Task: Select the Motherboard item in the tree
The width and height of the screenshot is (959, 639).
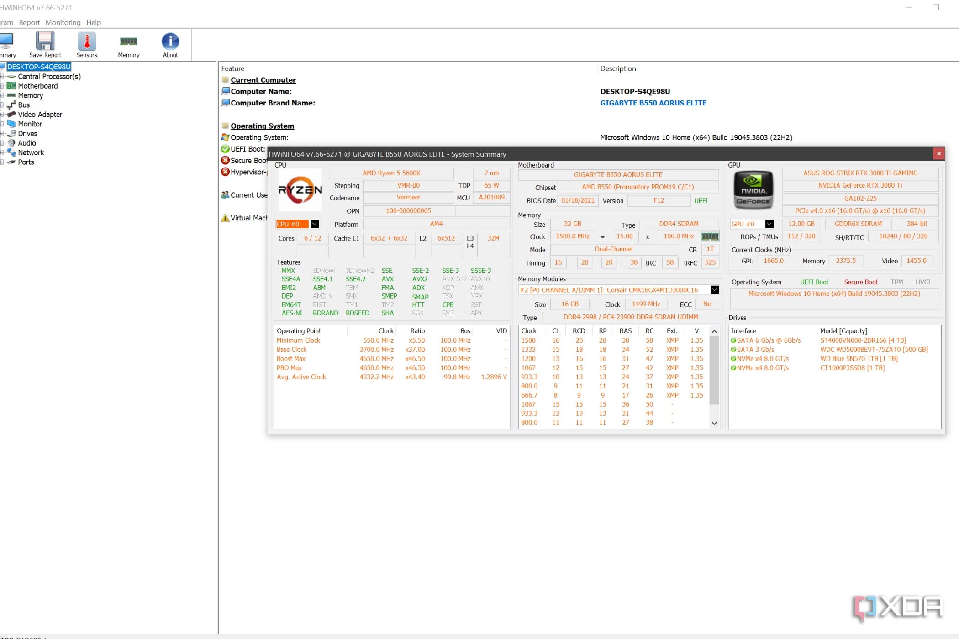Action: coord(37,86)
